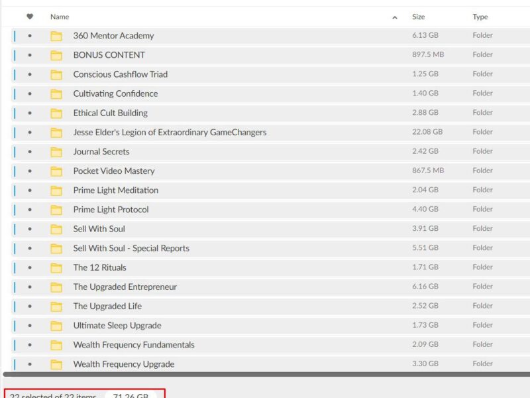Click the Ethical Cult Building folder icon

click(56, 113)
